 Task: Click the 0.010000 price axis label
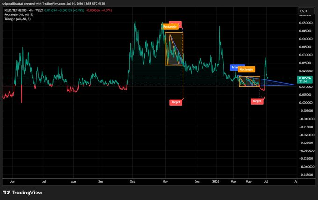tap(306, 87)
